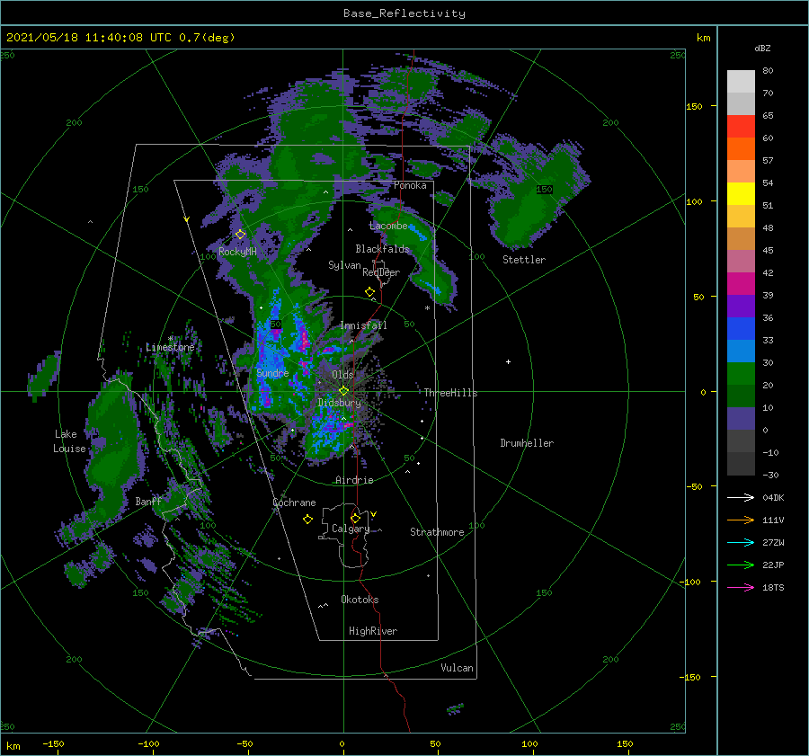Click the Base_Reflectivity title
The height and width of the screenshot is (756, 809).
pos(404,13)
